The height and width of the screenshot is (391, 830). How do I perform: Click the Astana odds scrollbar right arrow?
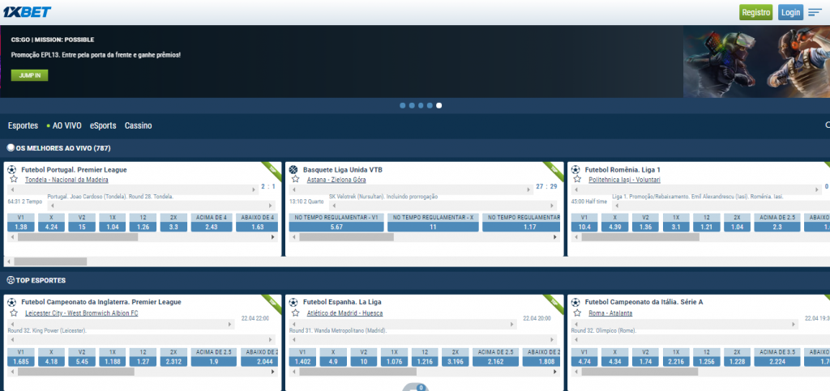coord(554,237)
